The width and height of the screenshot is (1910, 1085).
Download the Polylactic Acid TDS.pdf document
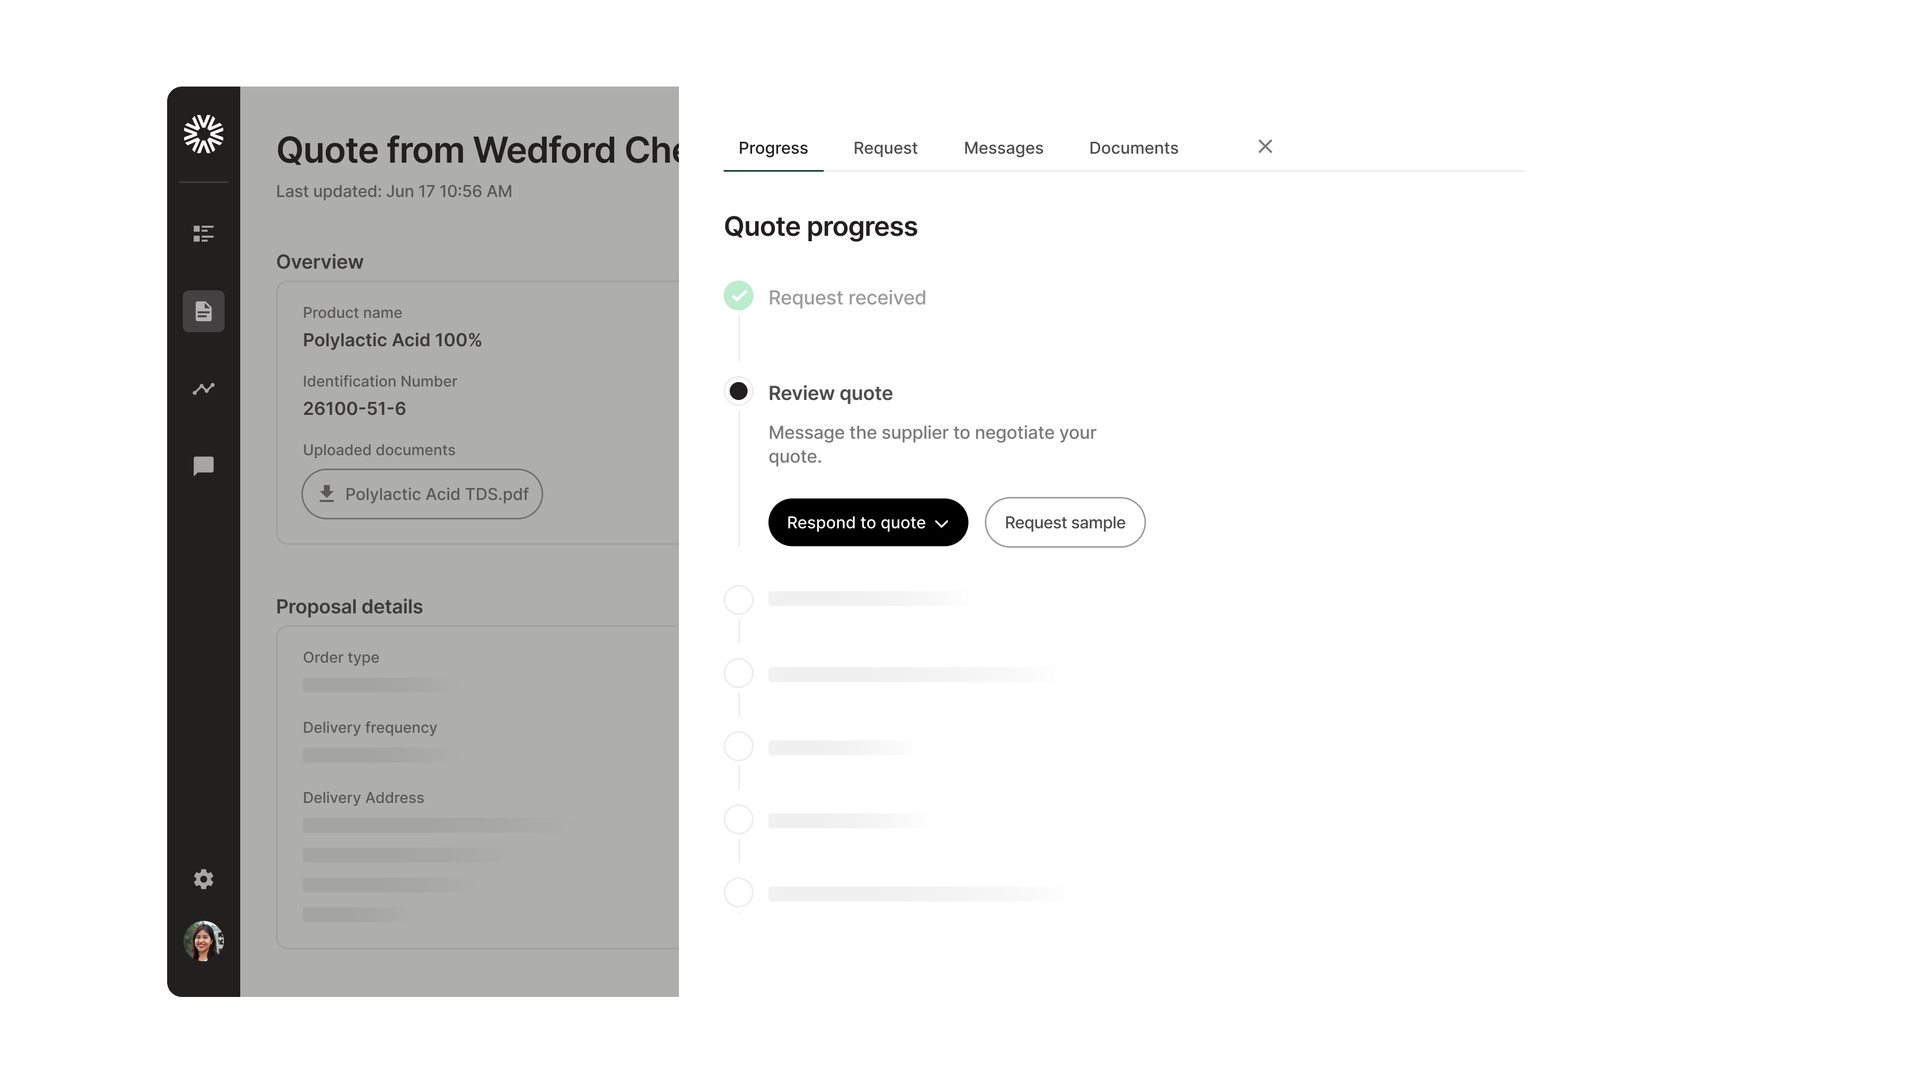421,493
